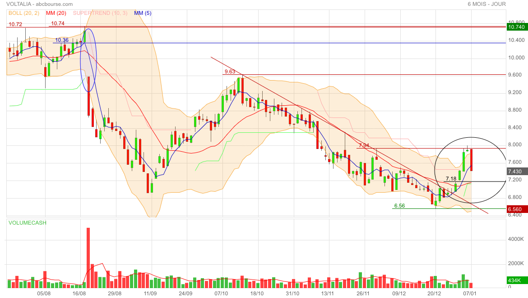This screenshot has height=298, width=528.
Task: Click the "09/12" date label
Action: 399,293
